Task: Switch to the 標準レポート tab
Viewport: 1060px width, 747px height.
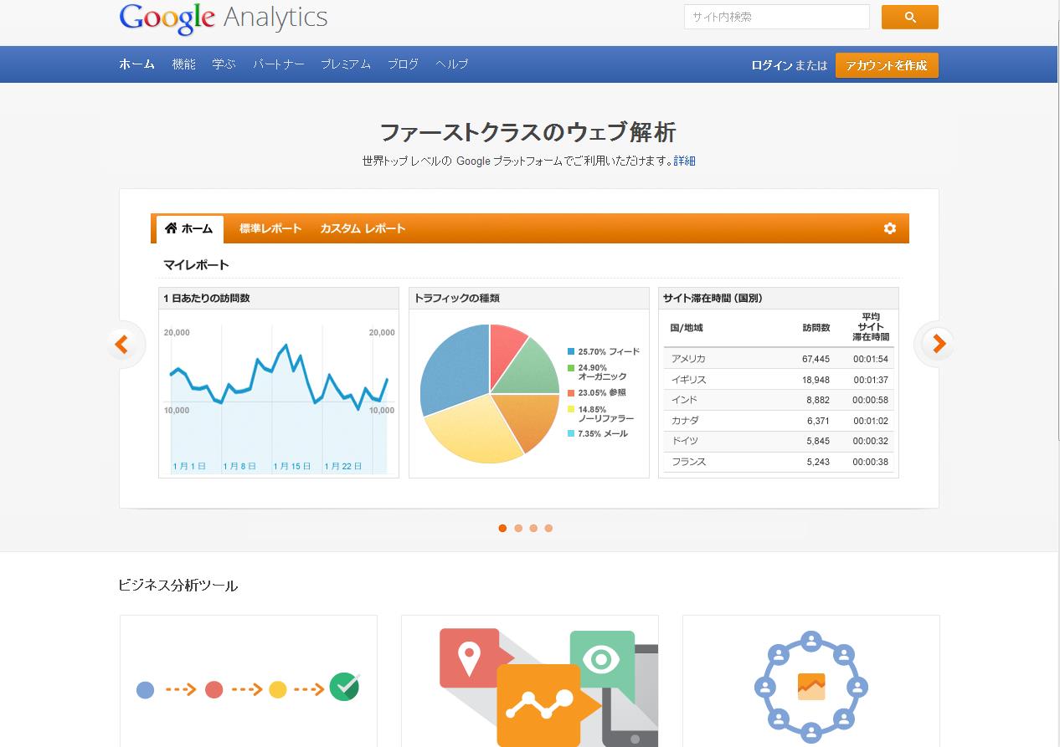Action: (x=270, y=228)
